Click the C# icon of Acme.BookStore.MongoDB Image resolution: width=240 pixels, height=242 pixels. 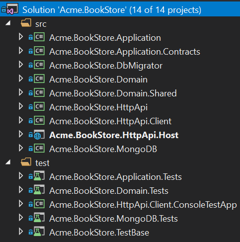click(x=39, y=148)
